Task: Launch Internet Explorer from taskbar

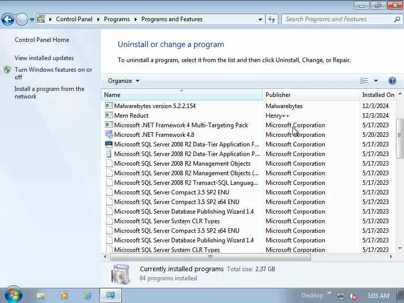Action: 87,295
